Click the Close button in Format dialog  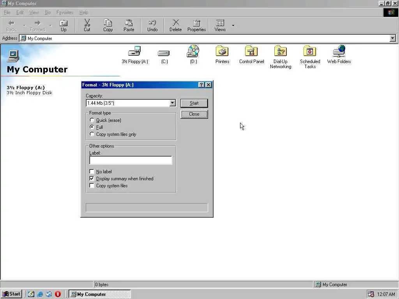(194, 114)
